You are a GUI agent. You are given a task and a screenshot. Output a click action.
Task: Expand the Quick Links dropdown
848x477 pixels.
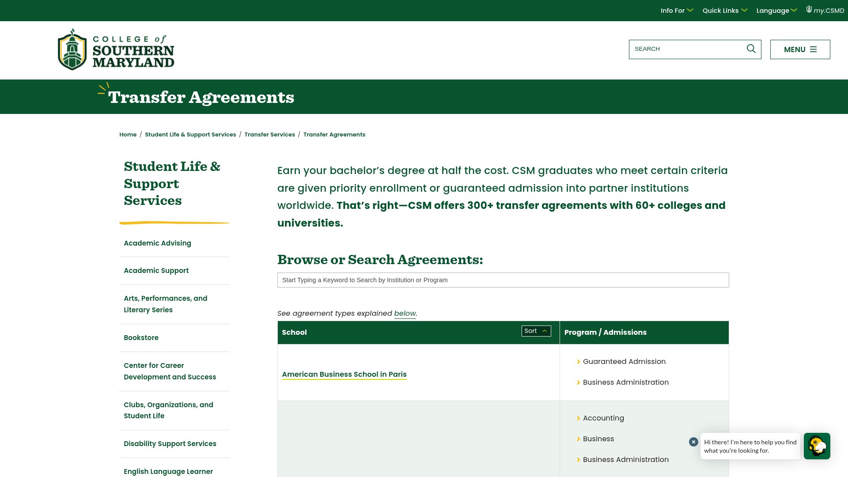[725, 10]
